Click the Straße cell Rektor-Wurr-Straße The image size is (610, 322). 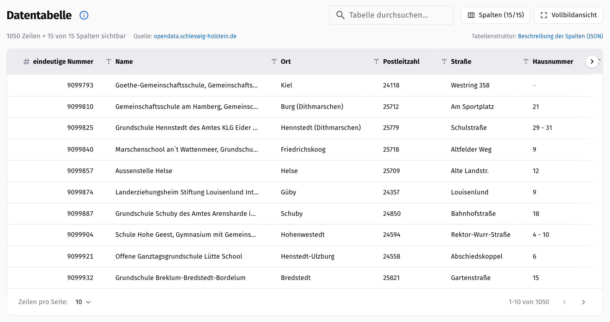pyautogui.click(x=481, y=235)
